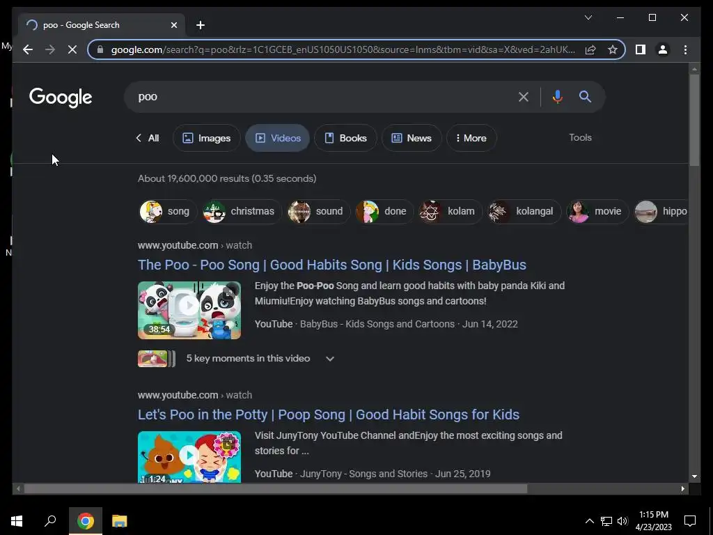
Task: Open the share this page icon
Action: 590,49
